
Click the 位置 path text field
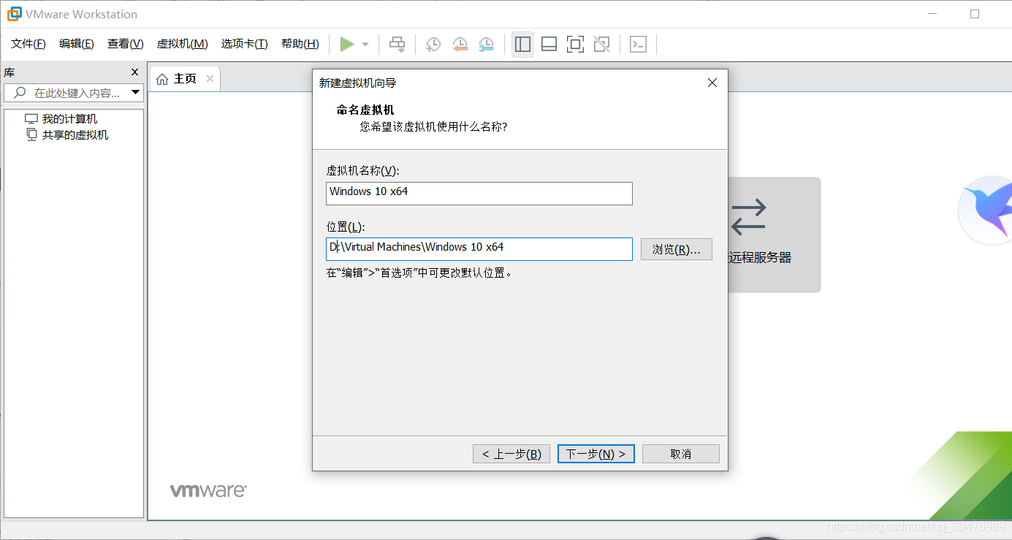[x=479, y=249]
